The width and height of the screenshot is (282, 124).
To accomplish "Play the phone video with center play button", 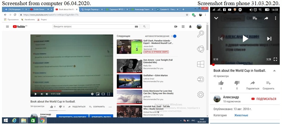I will (245, 38).
